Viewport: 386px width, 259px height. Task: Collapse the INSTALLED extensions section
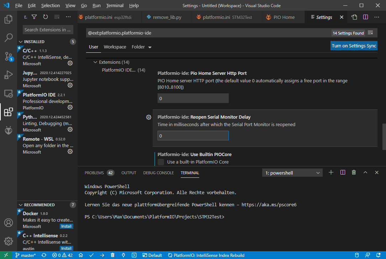(x=21, y=42)
